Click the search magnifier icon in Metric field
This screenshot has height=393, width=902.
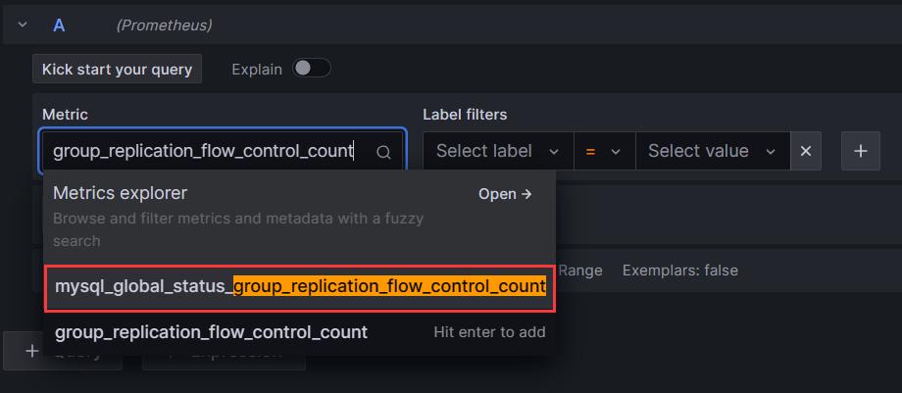pyautogui.click(x=383, y=152)
